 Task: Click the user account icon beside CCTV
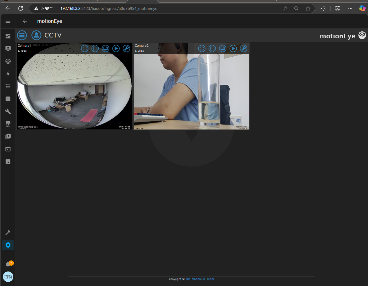36,35
